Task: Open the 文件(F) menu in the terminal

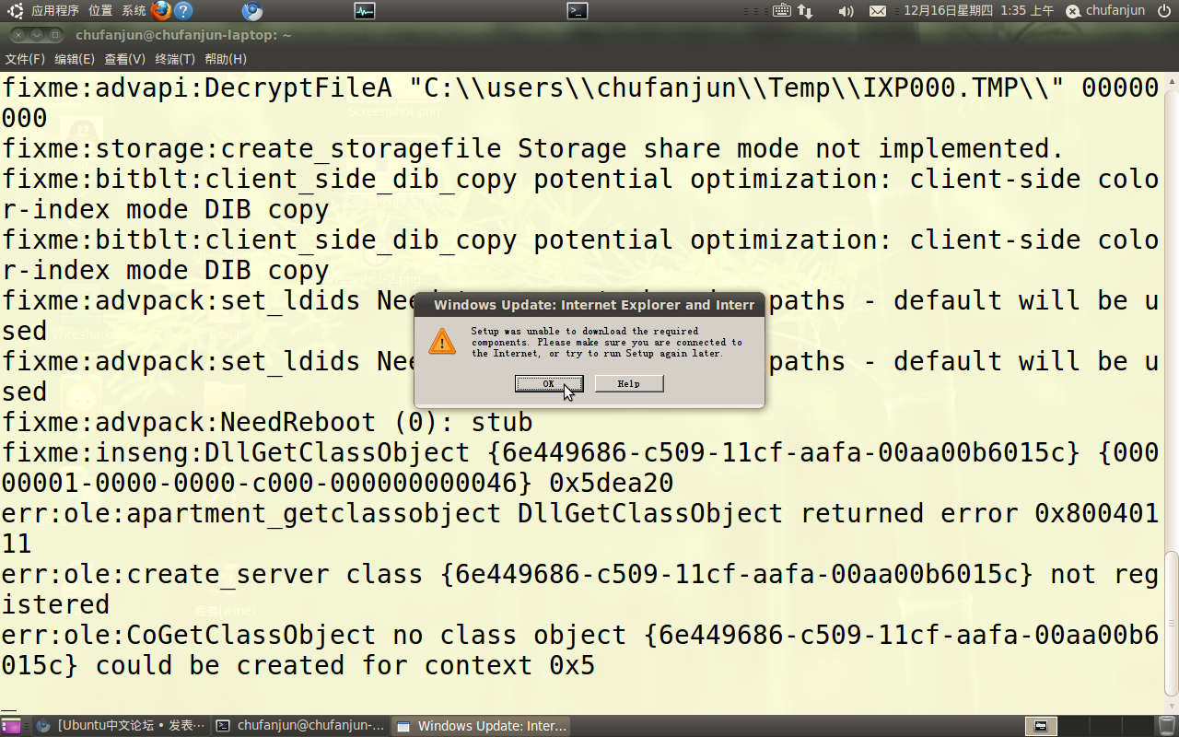Action: point(25,59)
